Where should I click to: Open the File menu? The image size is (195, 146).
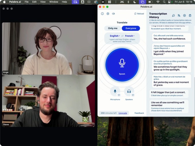(x=26, y=2)
